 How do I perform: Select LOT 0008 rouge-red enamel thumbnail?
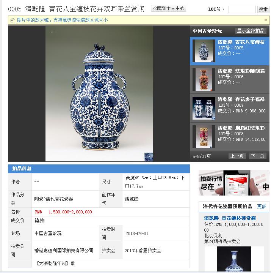[x=204, y=137]
